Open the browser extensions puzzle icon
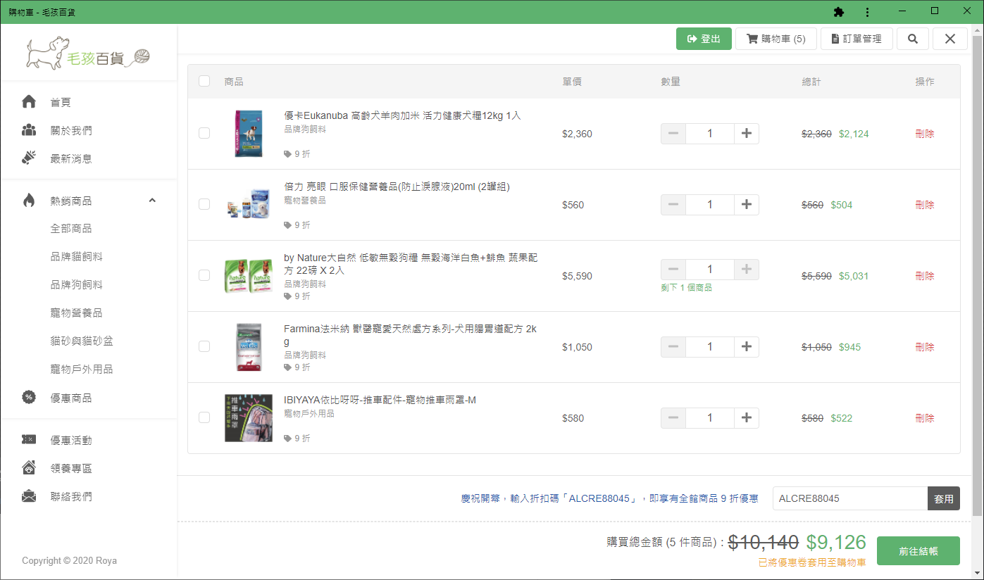984x580 pixels. pyautogui.click(x=838, y=12)
